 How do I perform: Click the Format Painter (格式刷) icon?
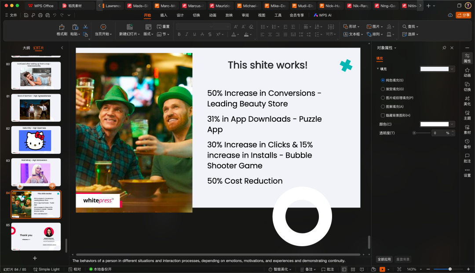pos(62,27)
